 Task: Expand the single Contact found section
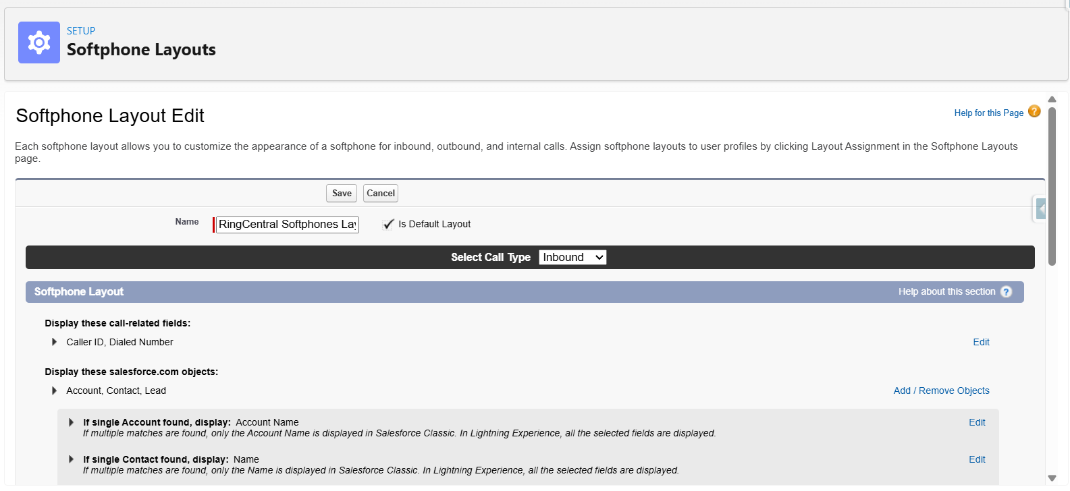tap(71, 459)
